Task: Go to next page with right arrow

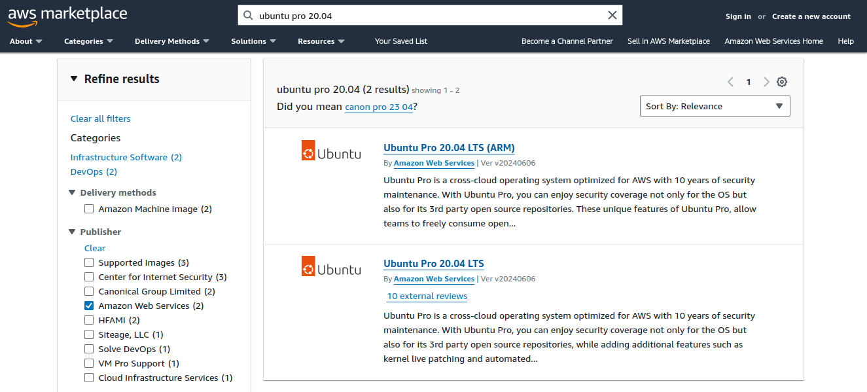Action: [x=766, y=82]
